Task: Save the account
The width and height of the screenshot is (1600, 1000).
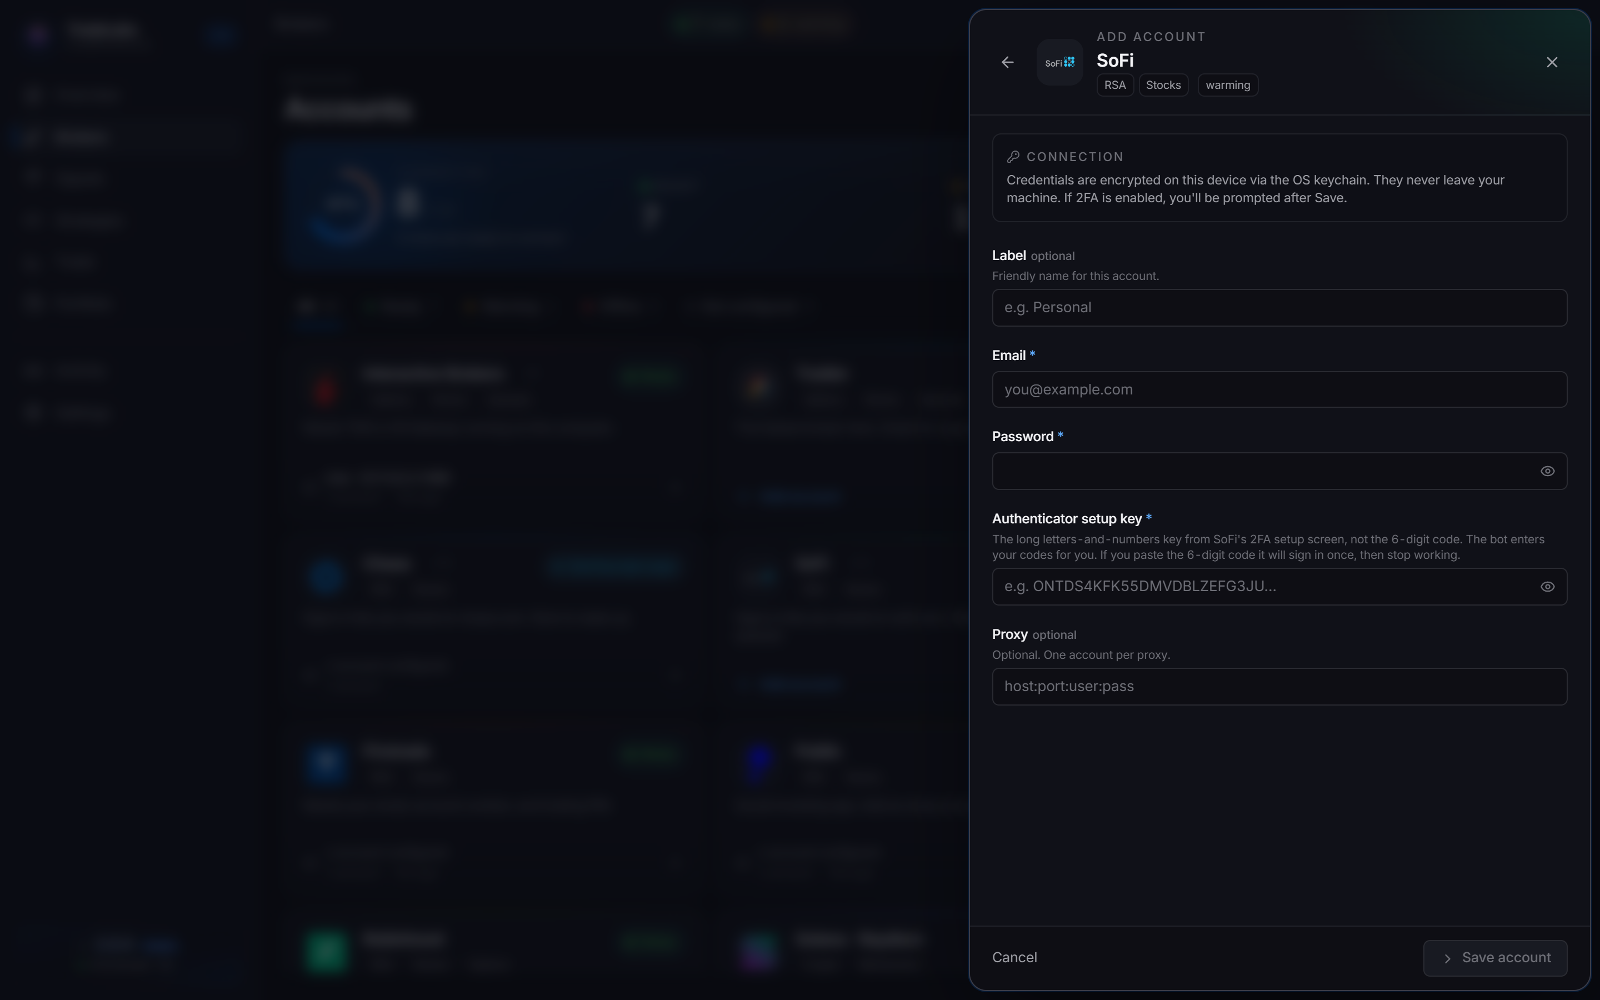Action: pyautogui.click(x=1495, y=958)
